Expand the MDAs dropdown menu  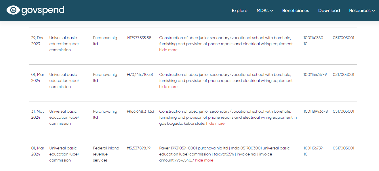coord(265,11)
